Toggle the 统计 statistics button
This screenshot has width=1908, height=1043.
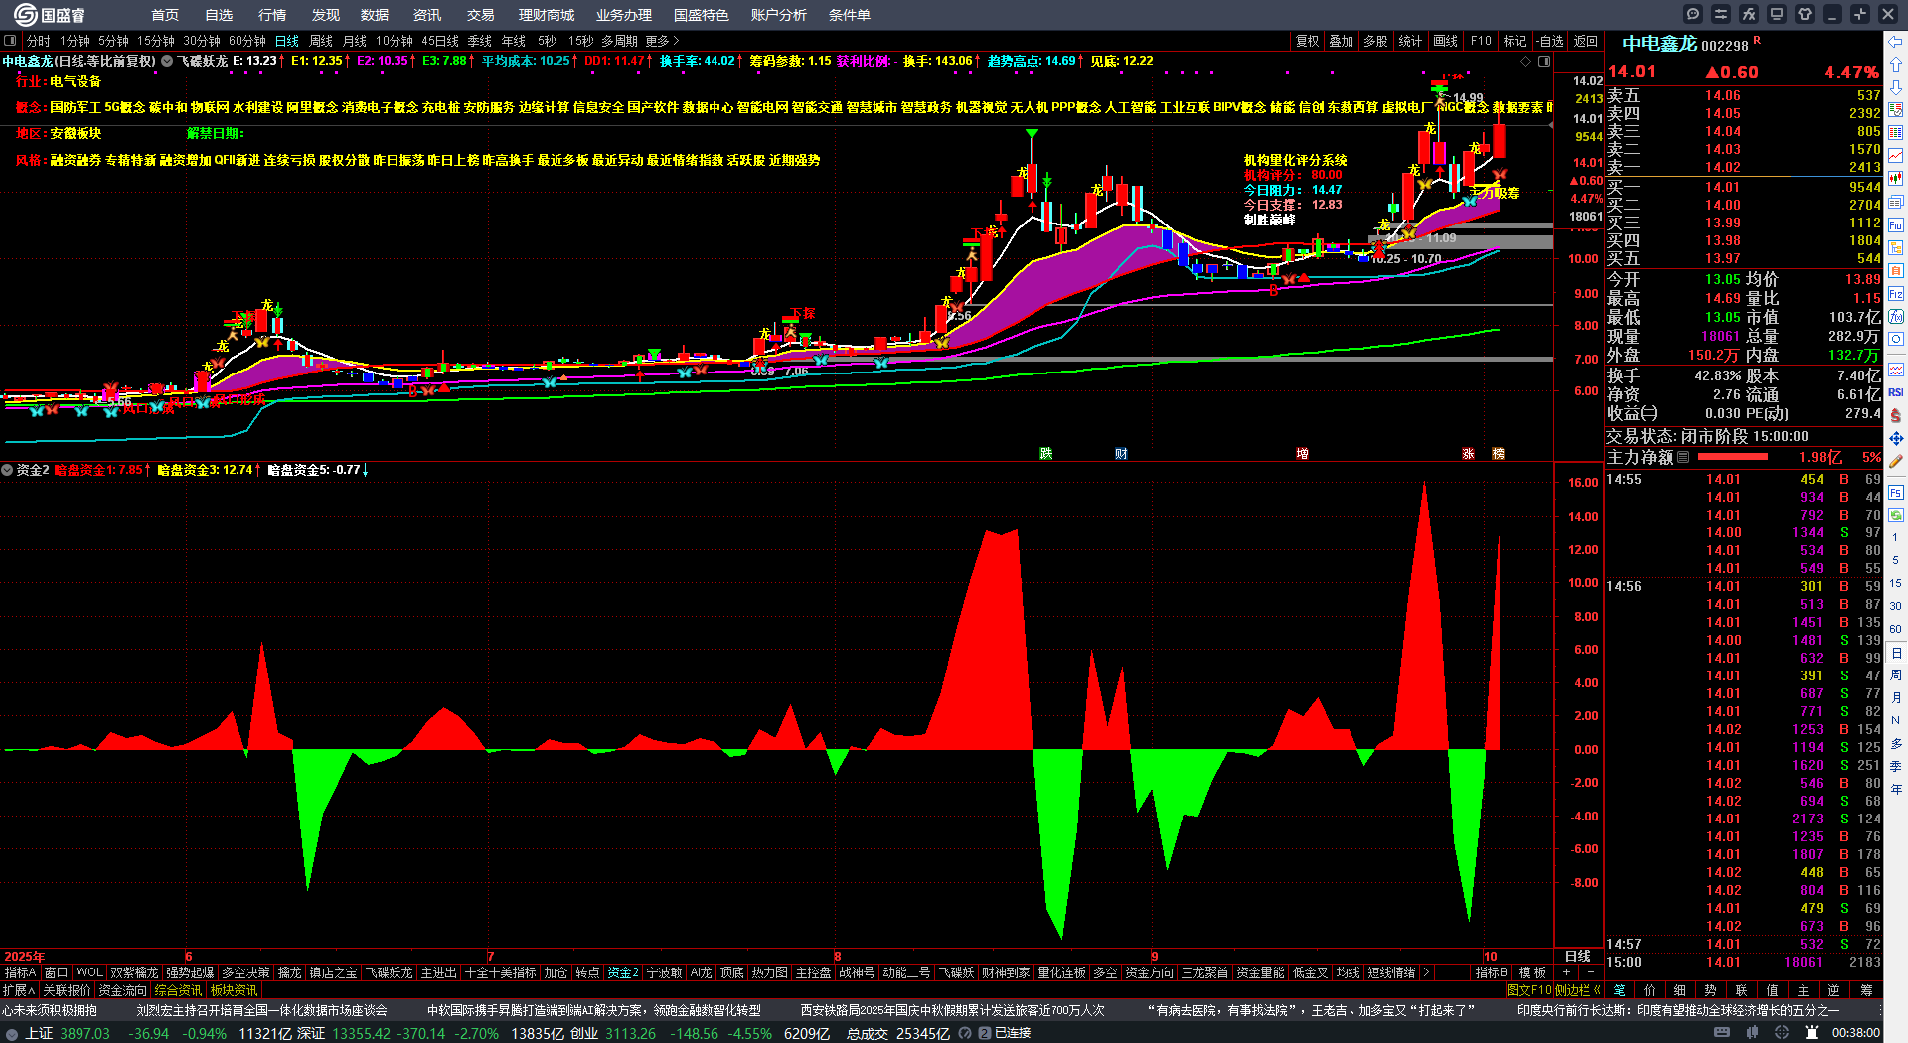click(1410, 41)
